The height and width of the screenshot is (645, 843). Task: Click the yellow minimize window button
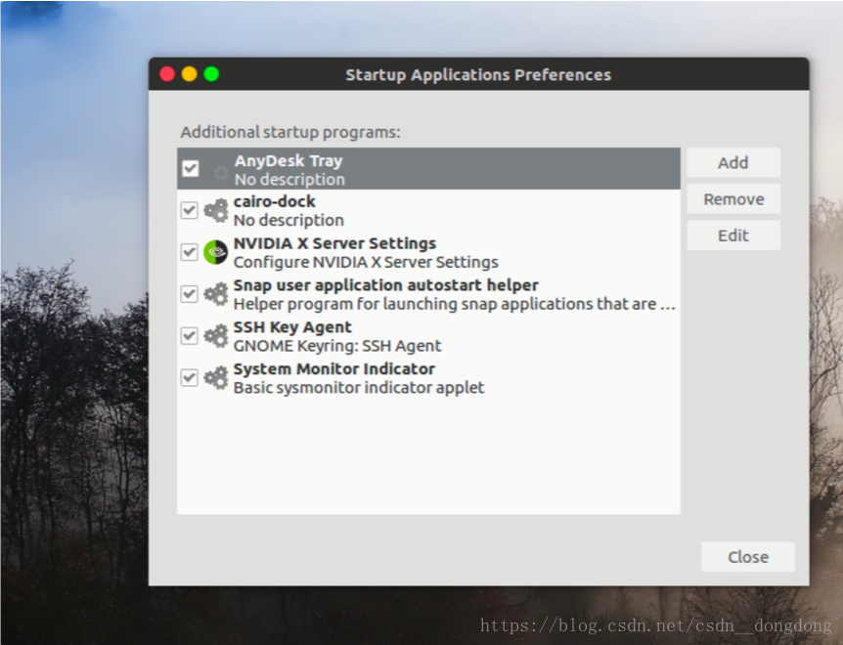pyautogui.click(x=190, y=74)
